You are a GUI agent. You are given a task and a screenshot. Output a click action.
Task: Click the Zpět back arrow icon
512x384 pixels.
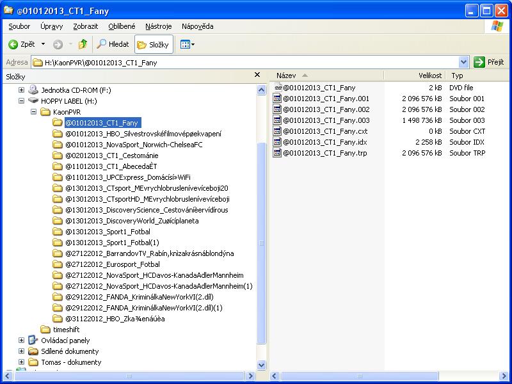tap(13, 44)
